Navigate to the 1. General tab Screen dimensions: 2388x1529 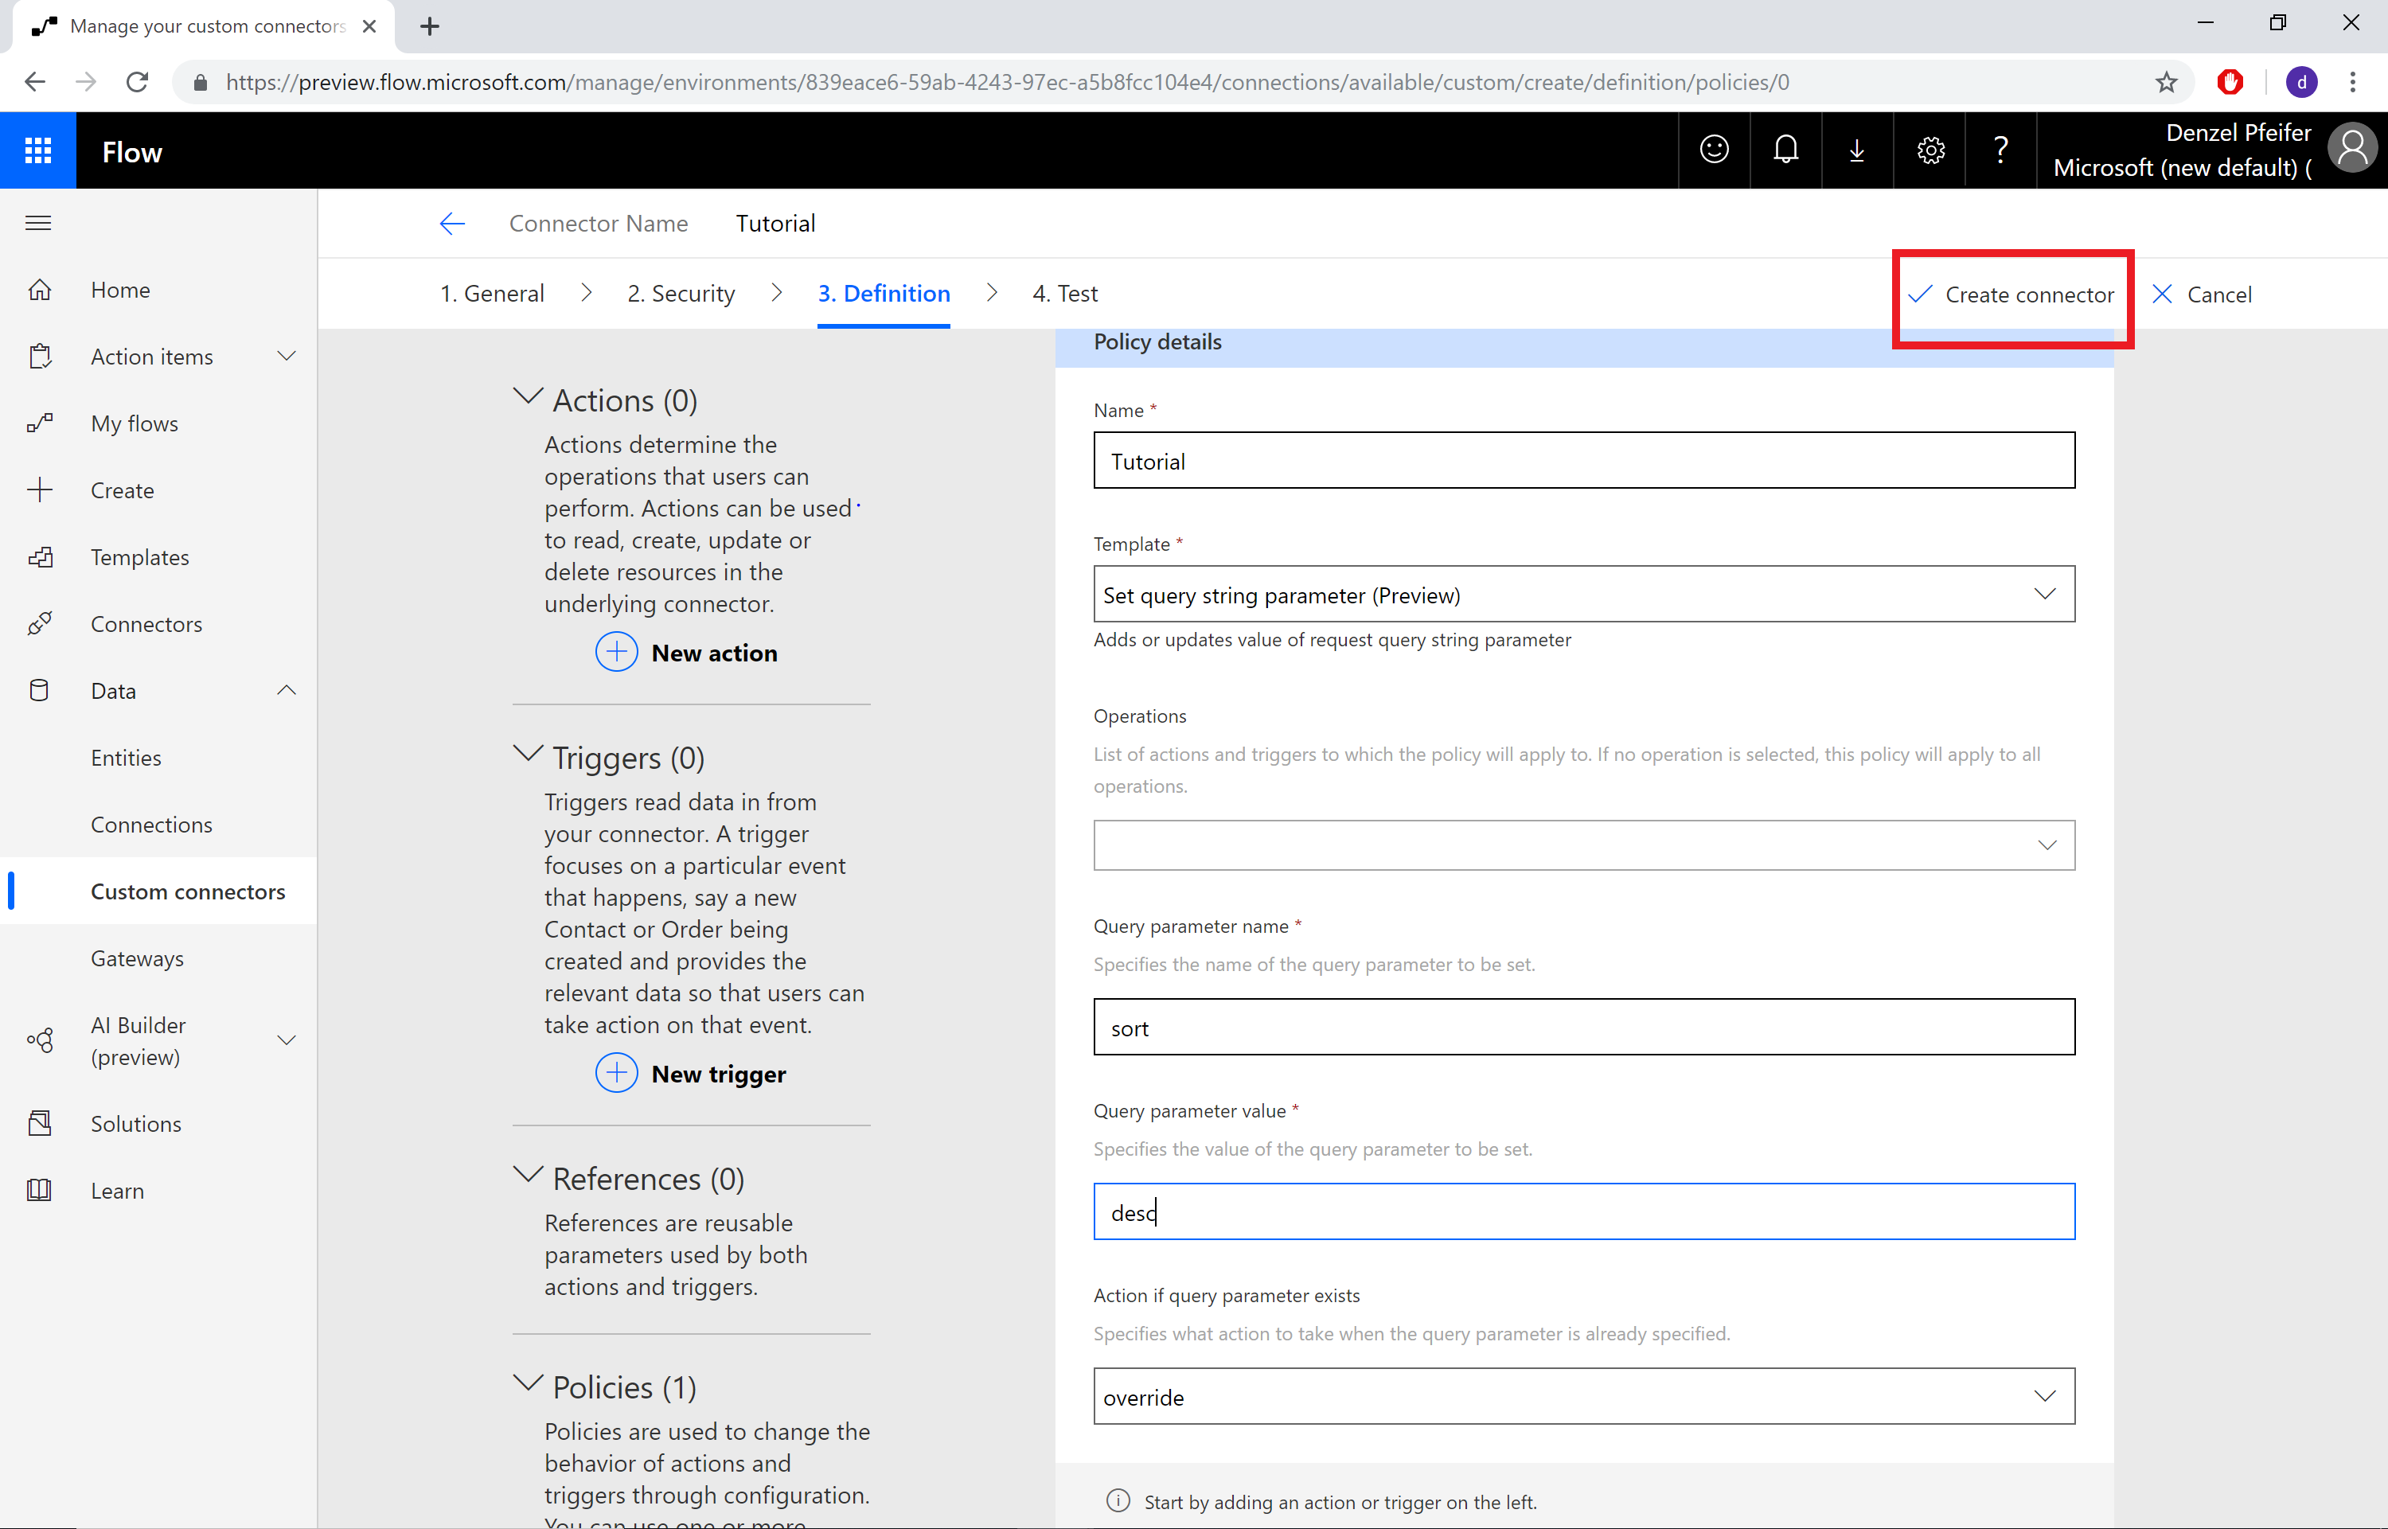tap(494, 292)
